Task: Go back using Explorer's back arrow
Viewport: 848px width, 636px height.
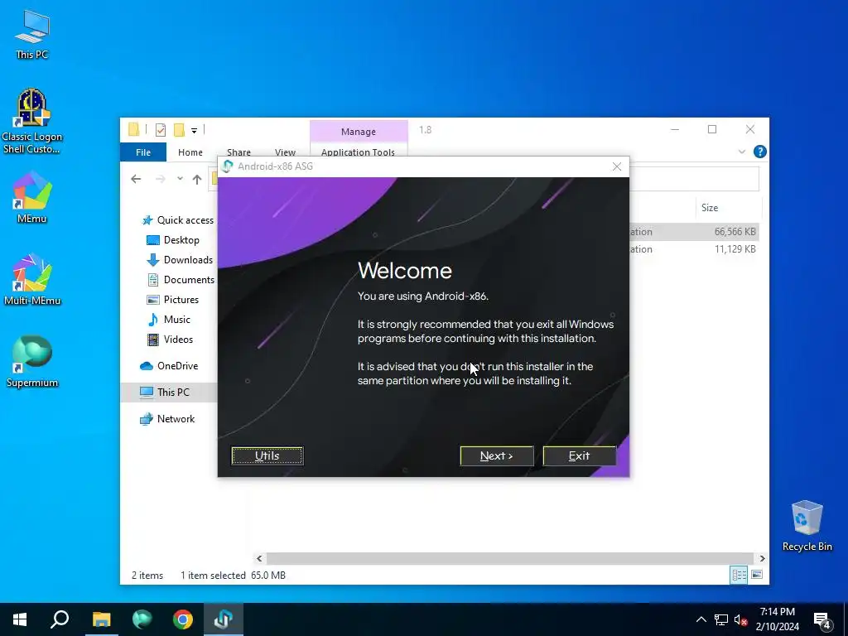Action: coord(136,179)
